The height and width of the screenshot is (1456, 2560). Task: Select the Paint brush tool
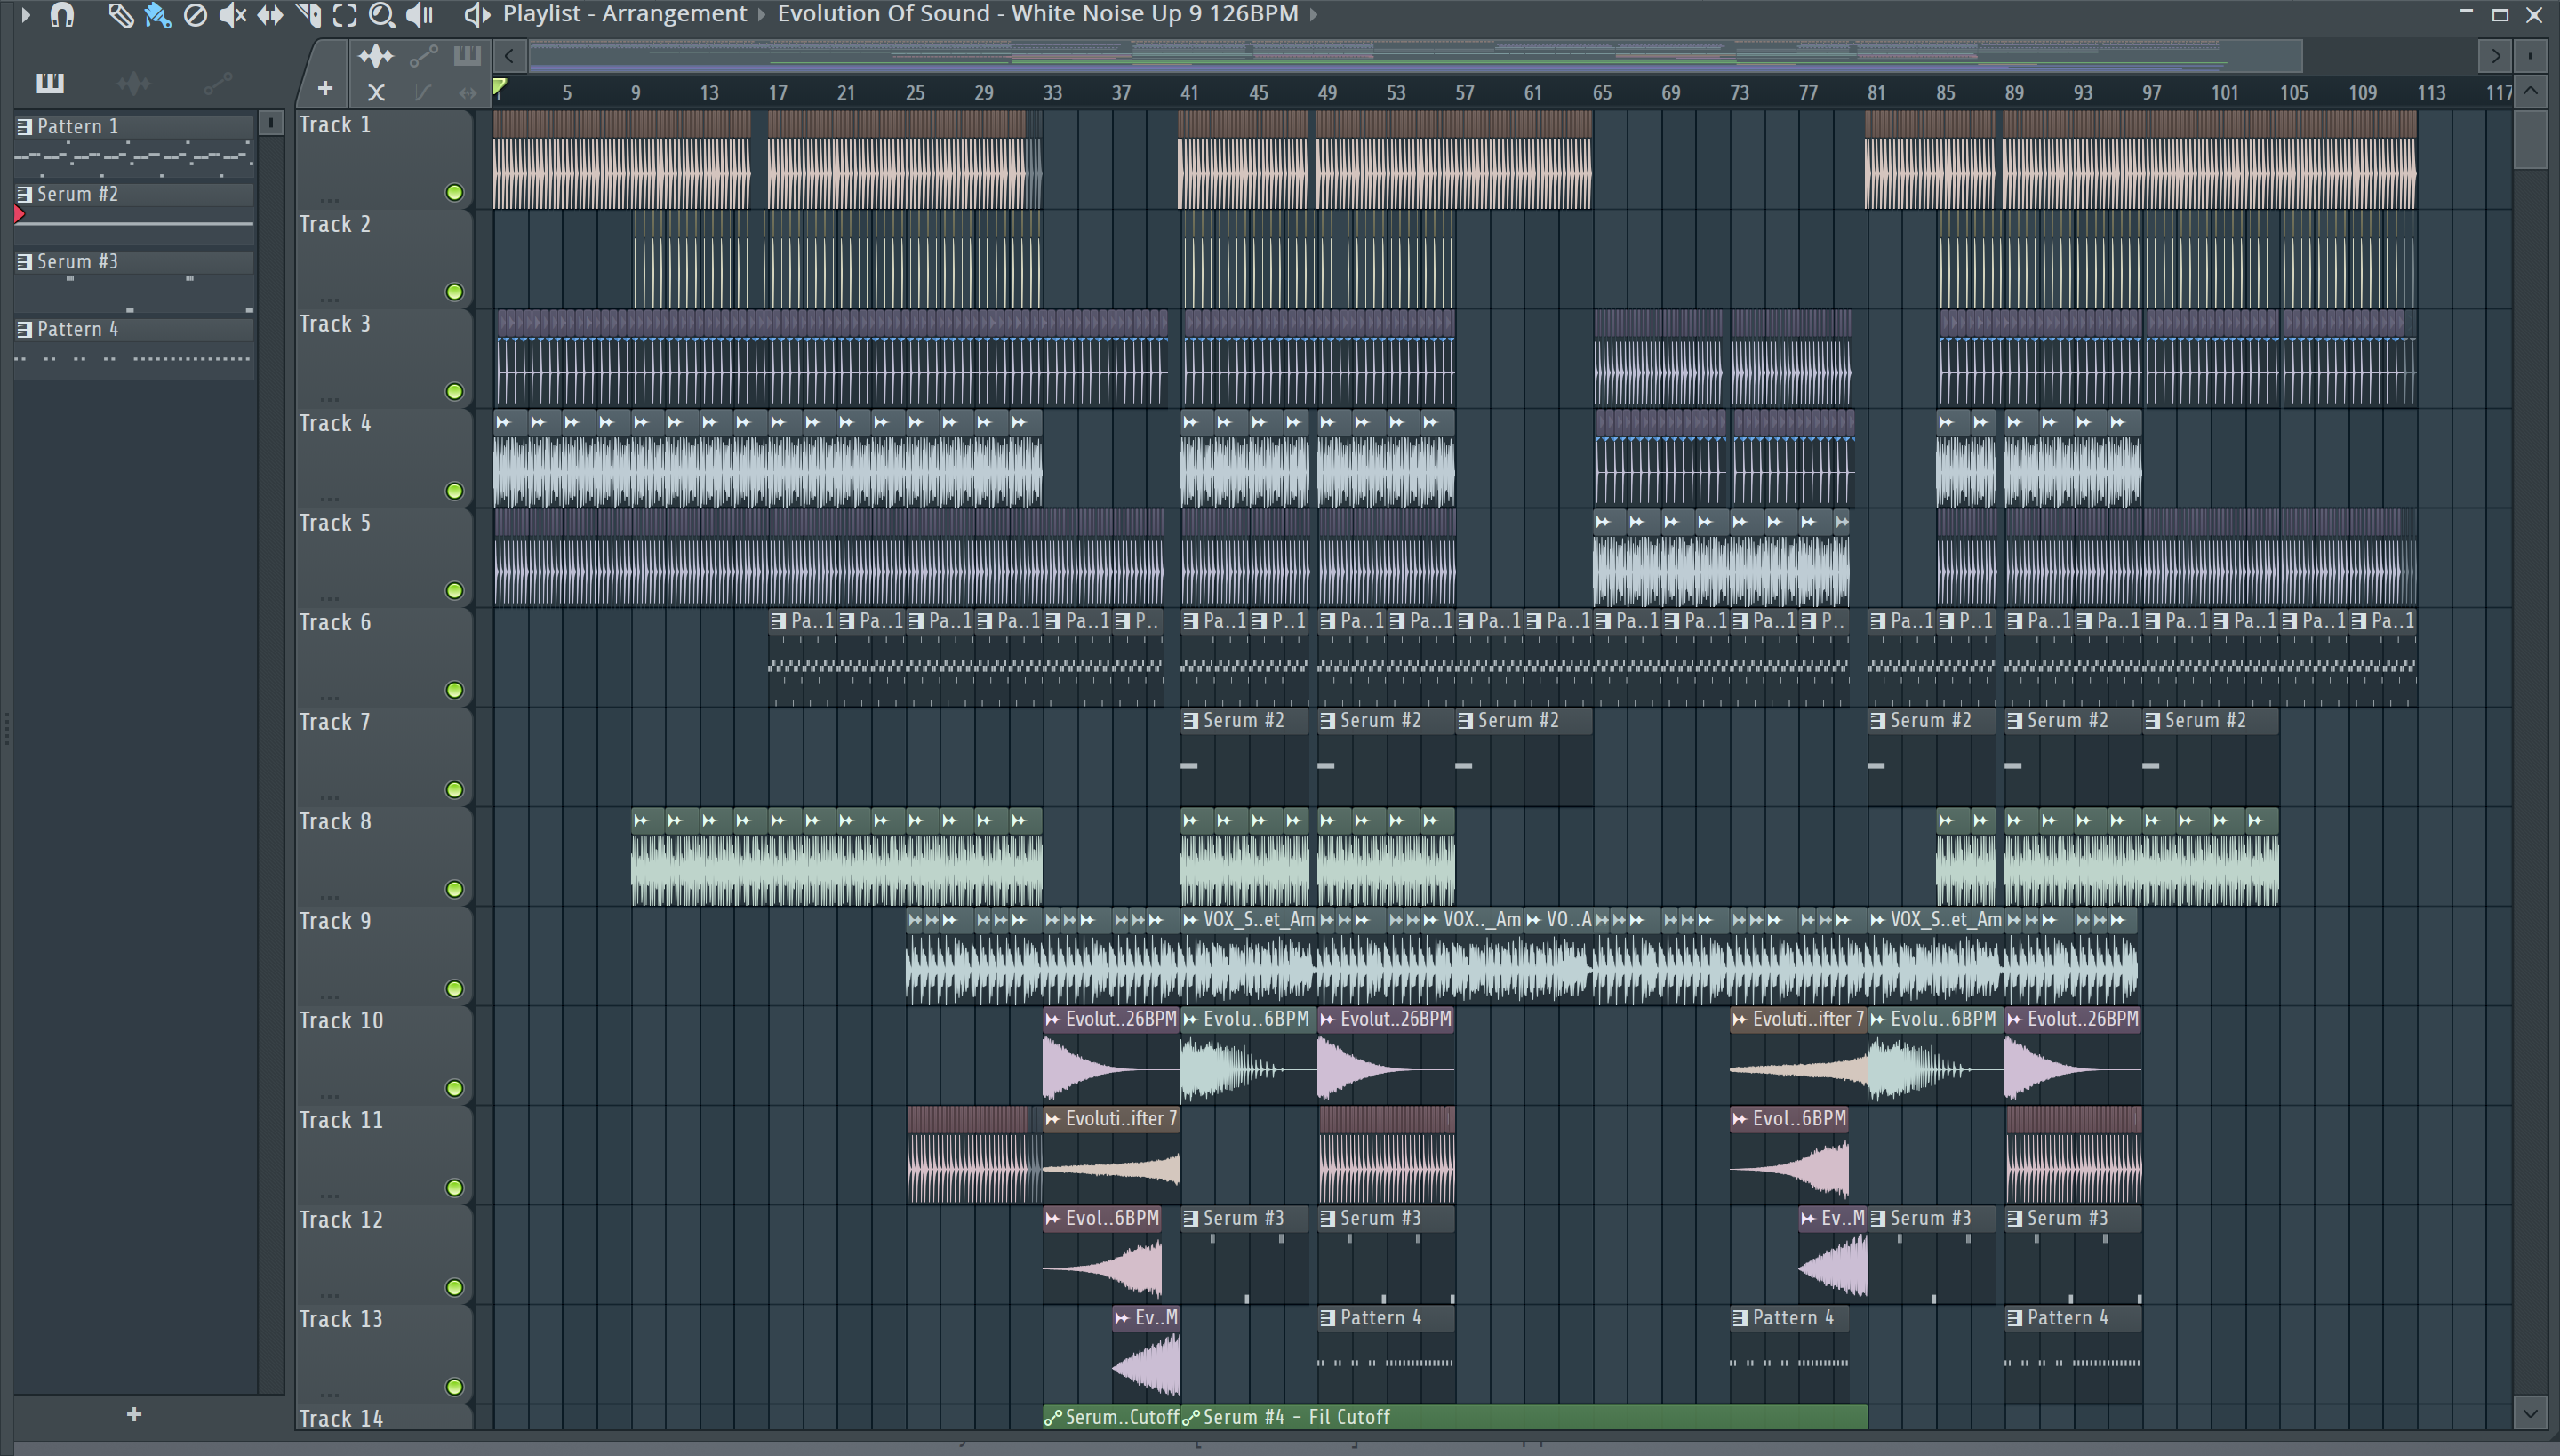(157, 15)
